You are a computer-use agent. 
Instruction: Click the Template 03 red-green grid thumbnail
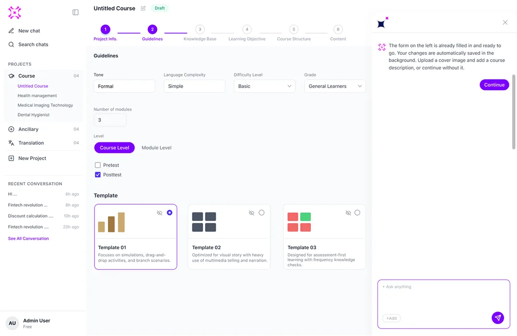coord(299,222)
